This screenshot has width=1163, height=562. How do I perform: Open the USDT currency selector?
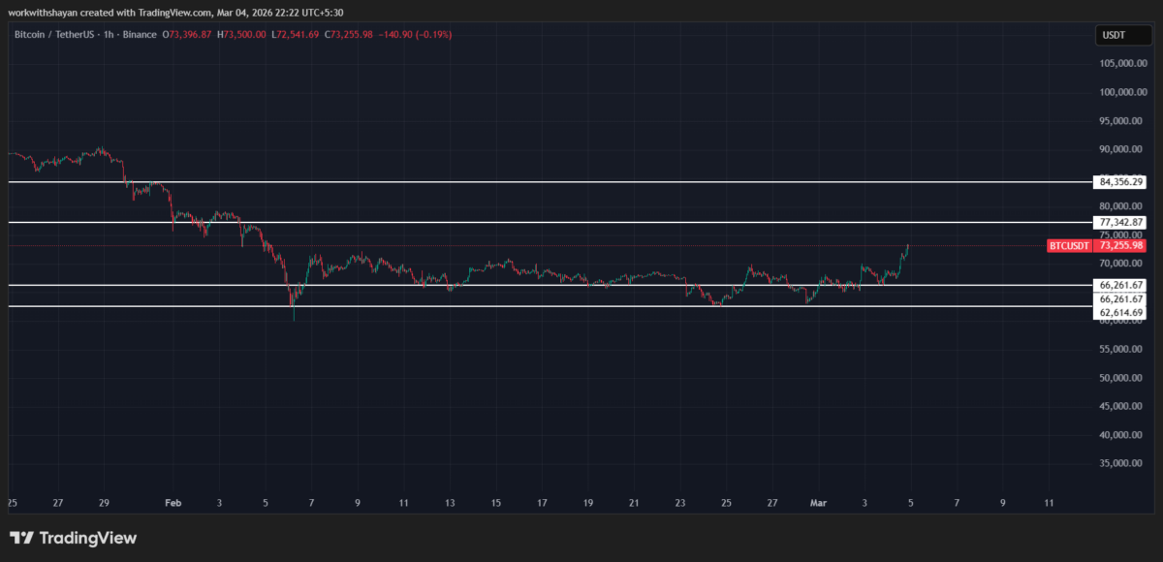(1115, 36)
